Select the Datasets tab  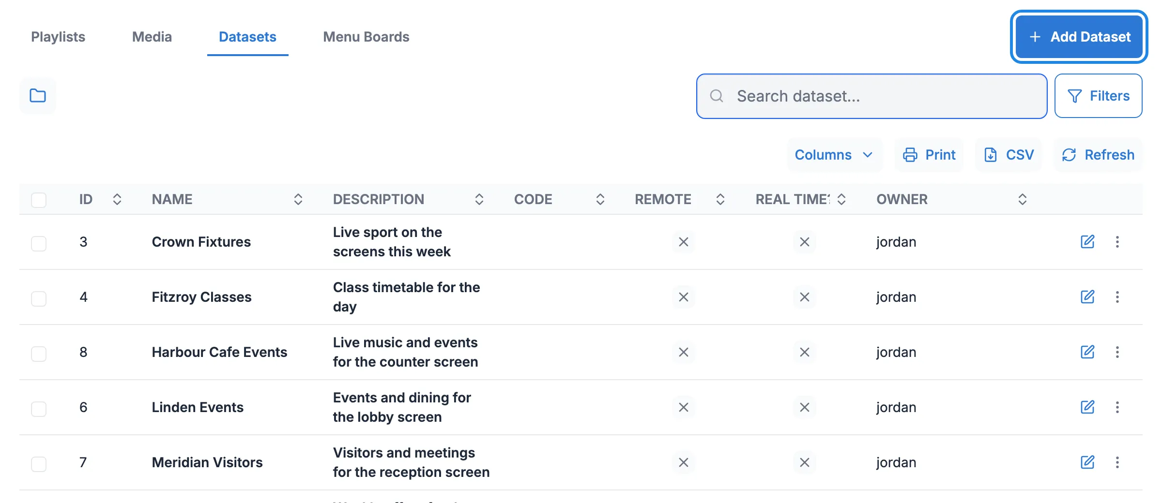247,37
